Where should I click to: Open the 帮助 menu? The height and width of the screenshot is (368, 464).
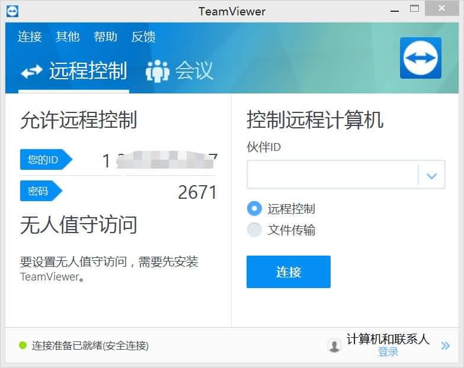click(x=105, y=37)
